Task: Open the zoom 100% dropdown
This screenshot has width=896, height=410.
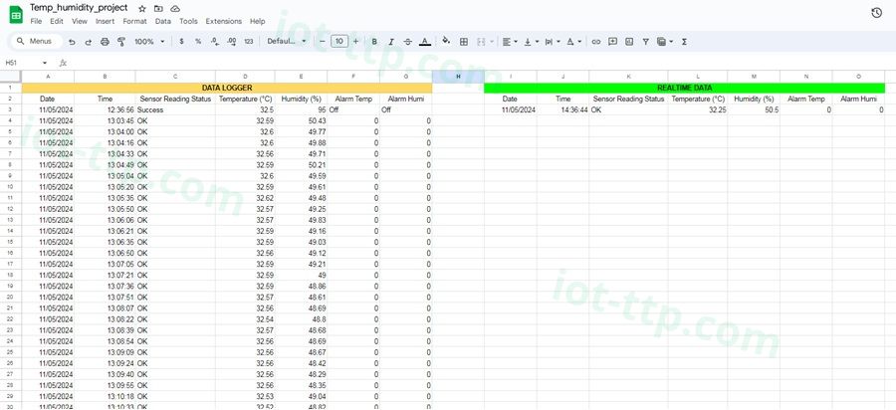Action: pos(149,42)
